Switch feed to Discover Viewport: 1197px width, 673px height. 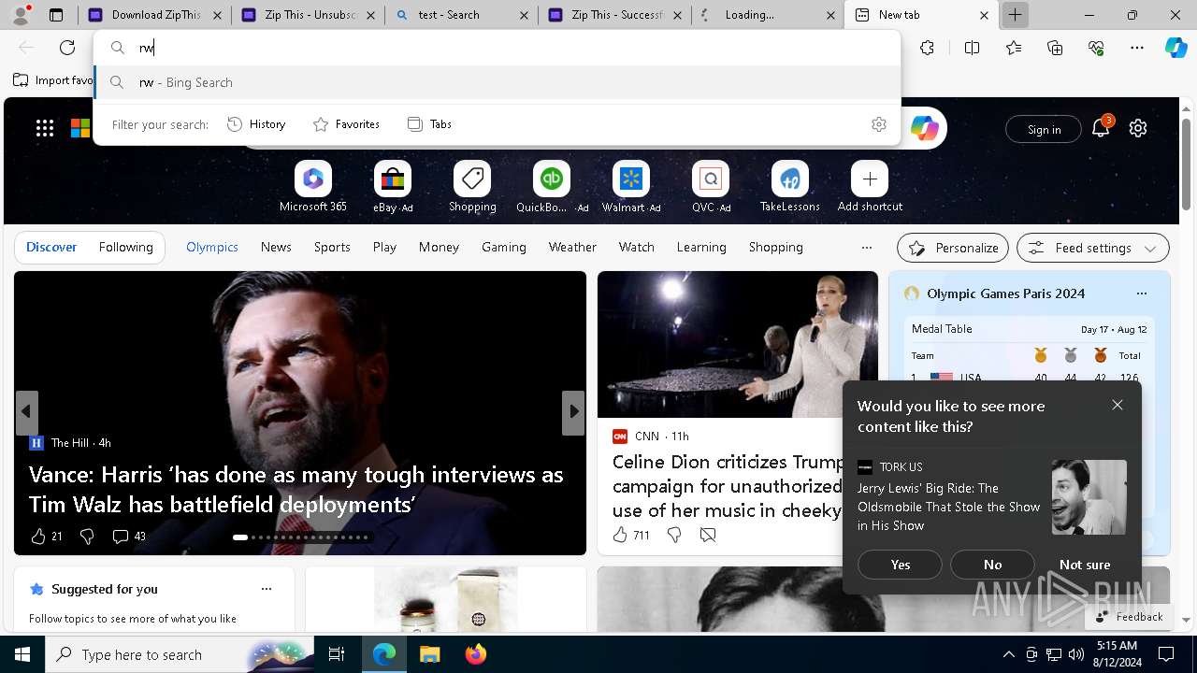coord(51,247)
